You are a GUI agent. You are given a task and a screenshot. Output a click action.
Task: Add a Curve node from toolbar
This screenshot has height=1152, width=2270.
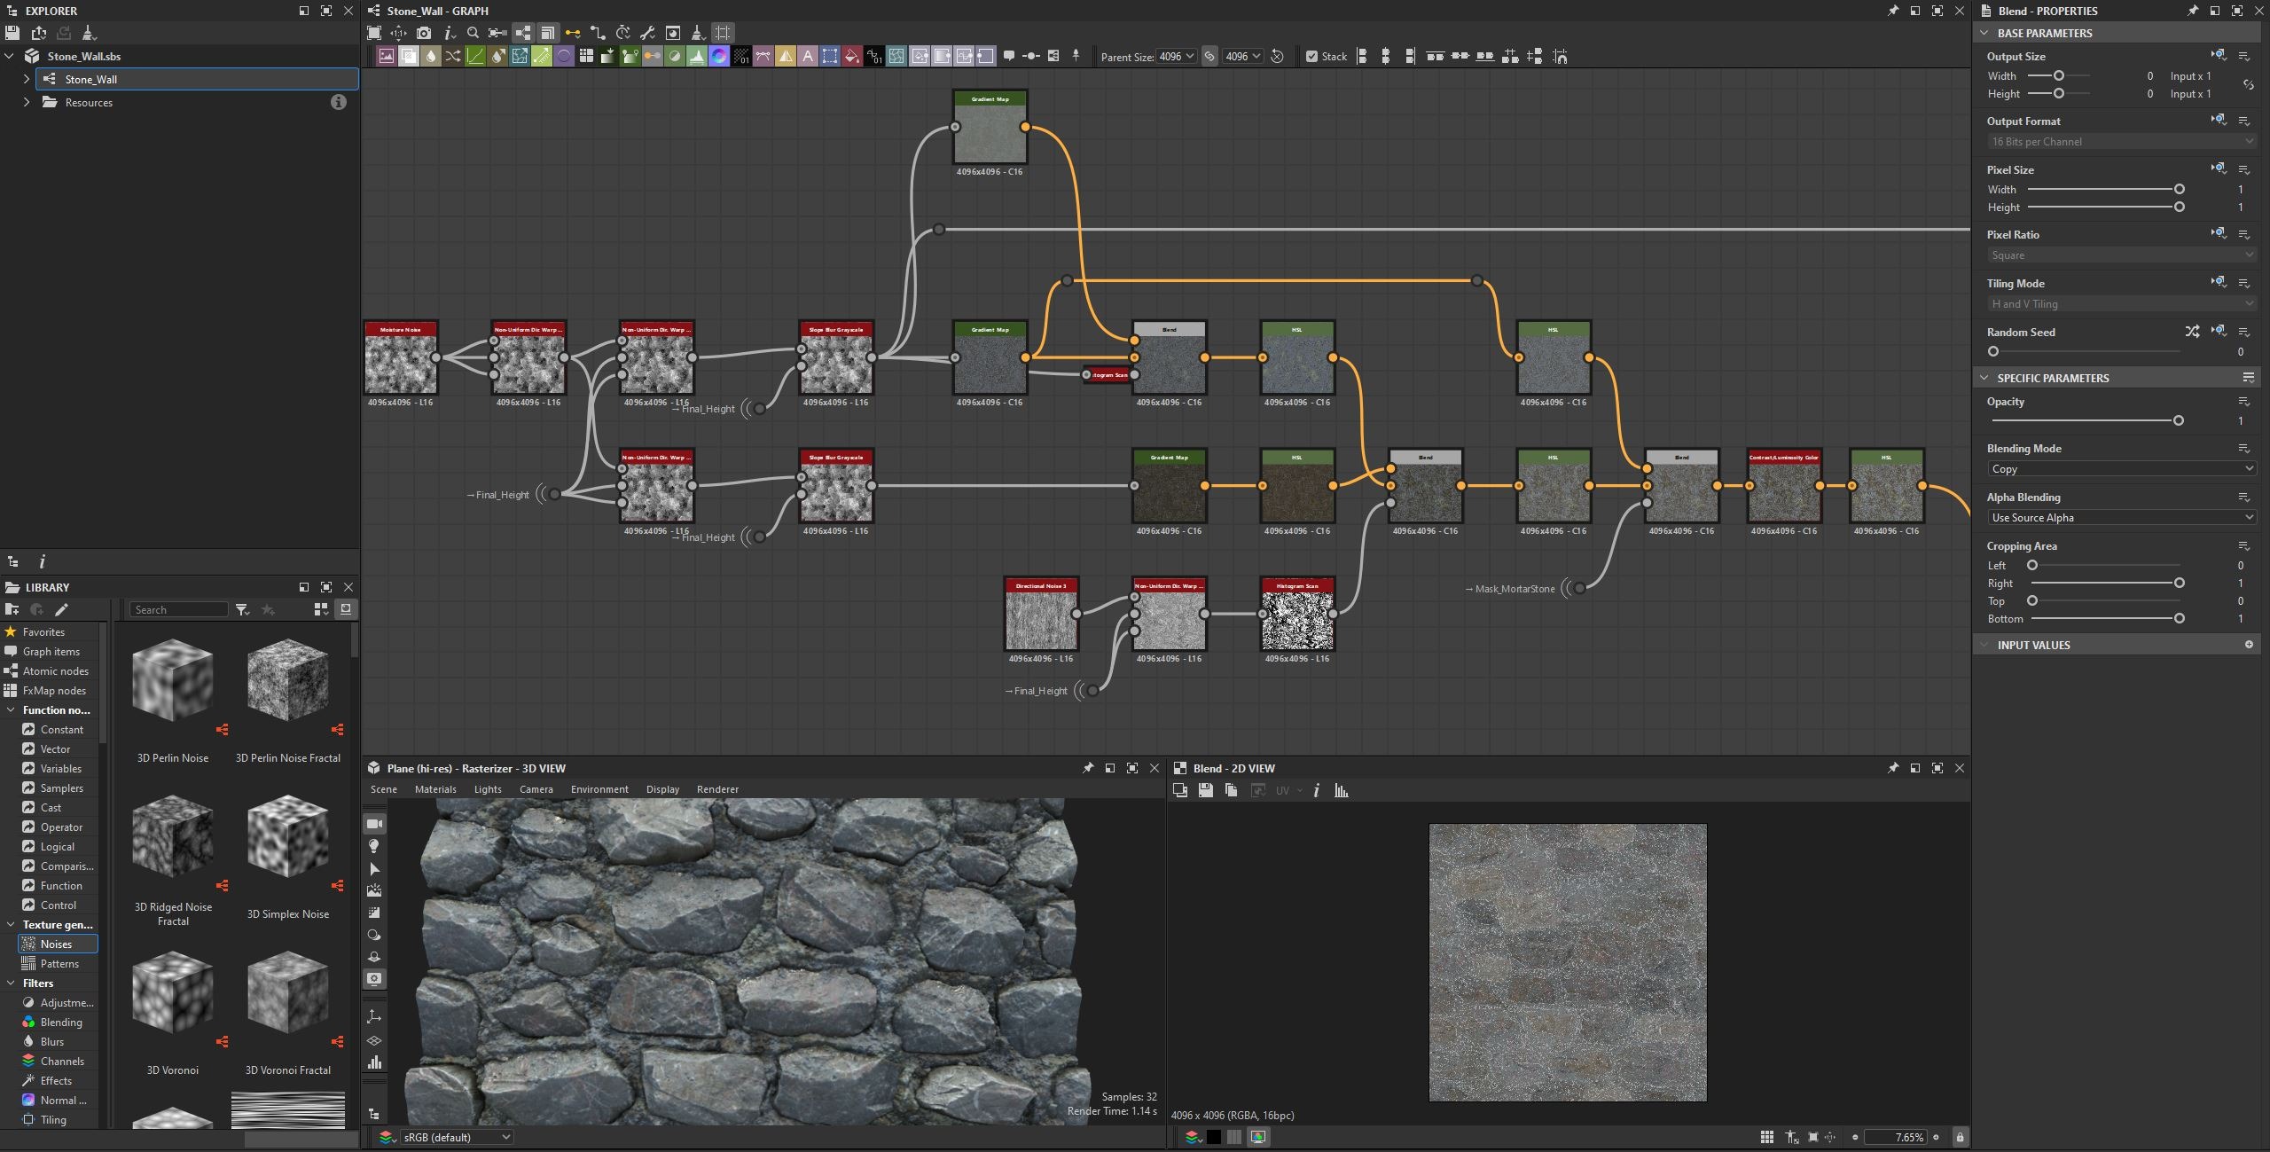click(475, 56)
